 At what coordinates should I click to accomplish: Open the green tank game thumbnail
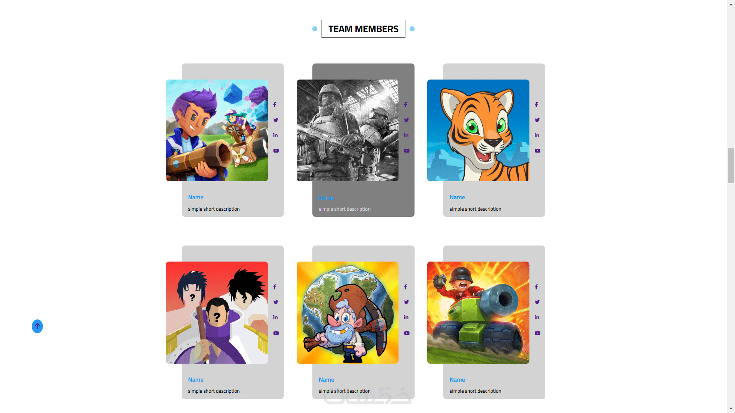478,312
